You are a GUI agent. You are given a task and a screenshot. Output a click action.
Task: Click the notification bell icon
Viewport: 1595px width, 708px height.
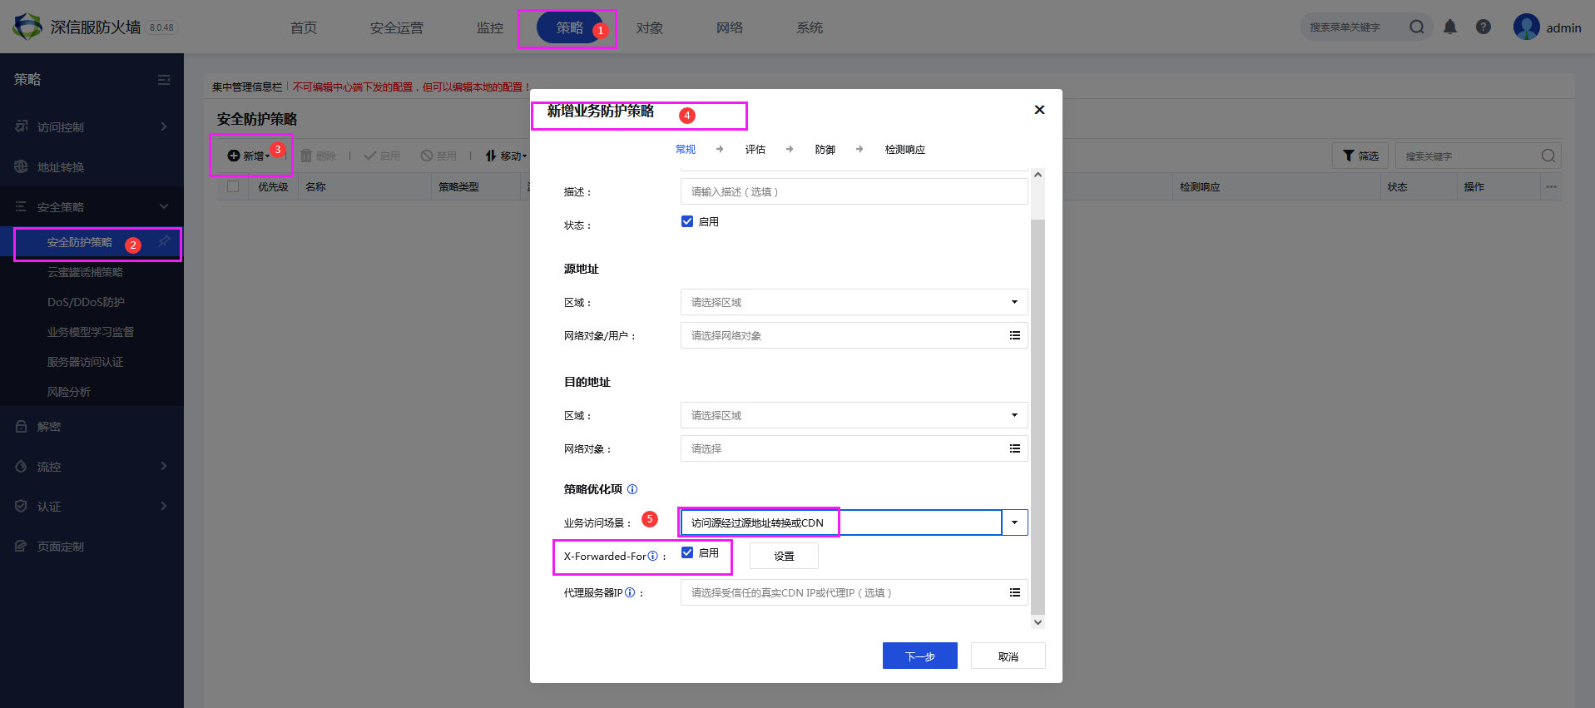1450,27
